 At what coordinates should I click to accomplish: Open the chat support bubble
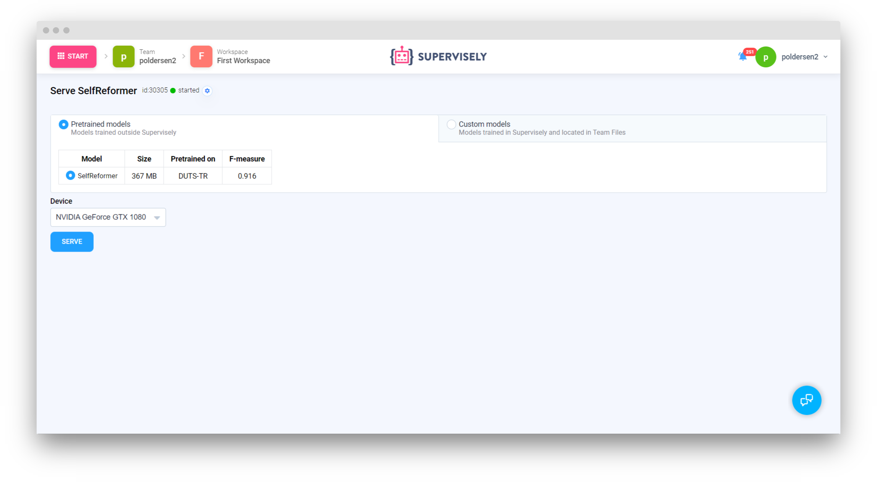click(806, 400)
